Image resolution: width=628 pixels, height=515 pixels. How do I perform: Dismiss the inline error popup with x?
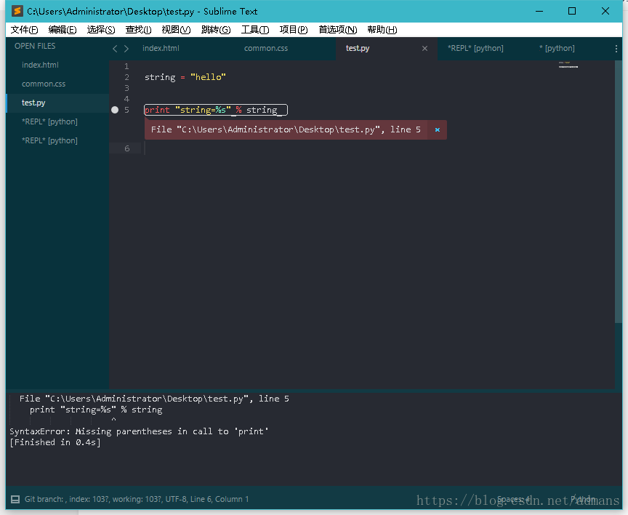tap(438, 130)
